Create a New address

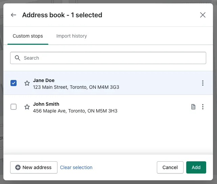tap(34, 167)
